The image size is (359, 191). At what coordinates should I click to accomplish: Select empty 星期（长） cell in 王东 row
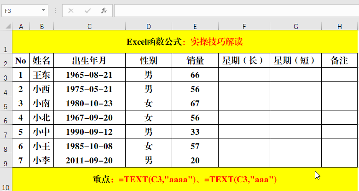(244, 75)
